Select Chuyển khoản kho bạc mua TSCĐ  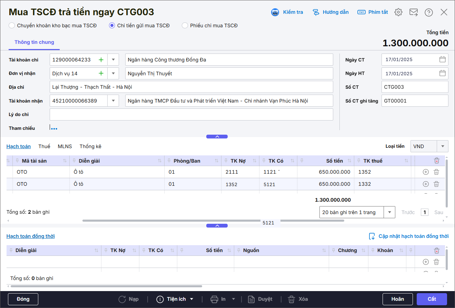tap(12, 26)
